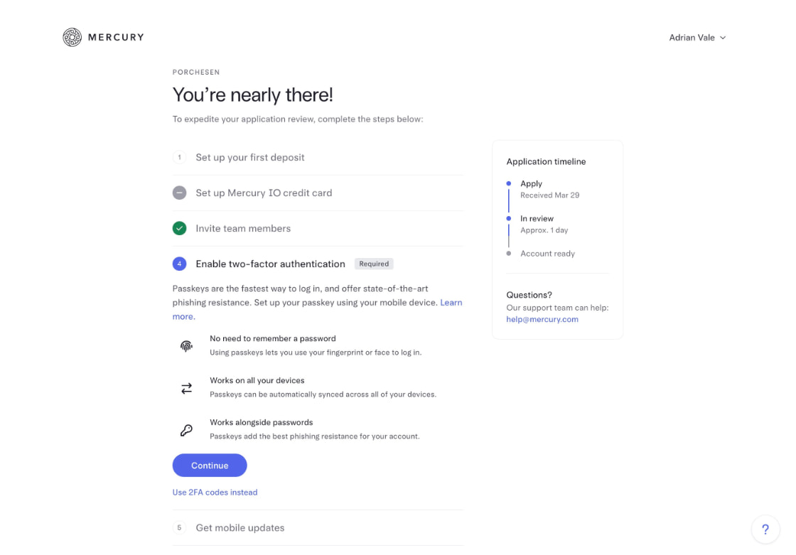The height and width of the screenshot is (555, 796).
Task: Select the expedite your application review sentence
Action: [298, 119]
